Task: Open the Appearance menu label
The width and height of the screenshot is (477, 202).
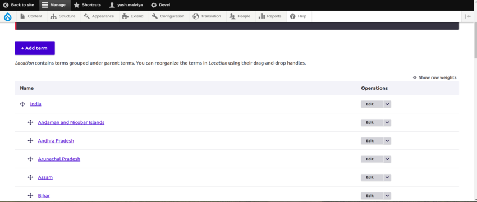Action: pos(103,16)
